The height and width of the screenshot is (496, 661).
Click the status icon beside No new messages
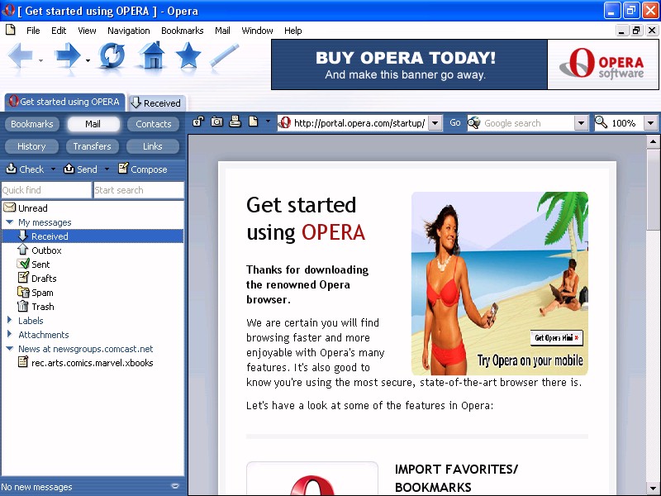tap(175, 486)
